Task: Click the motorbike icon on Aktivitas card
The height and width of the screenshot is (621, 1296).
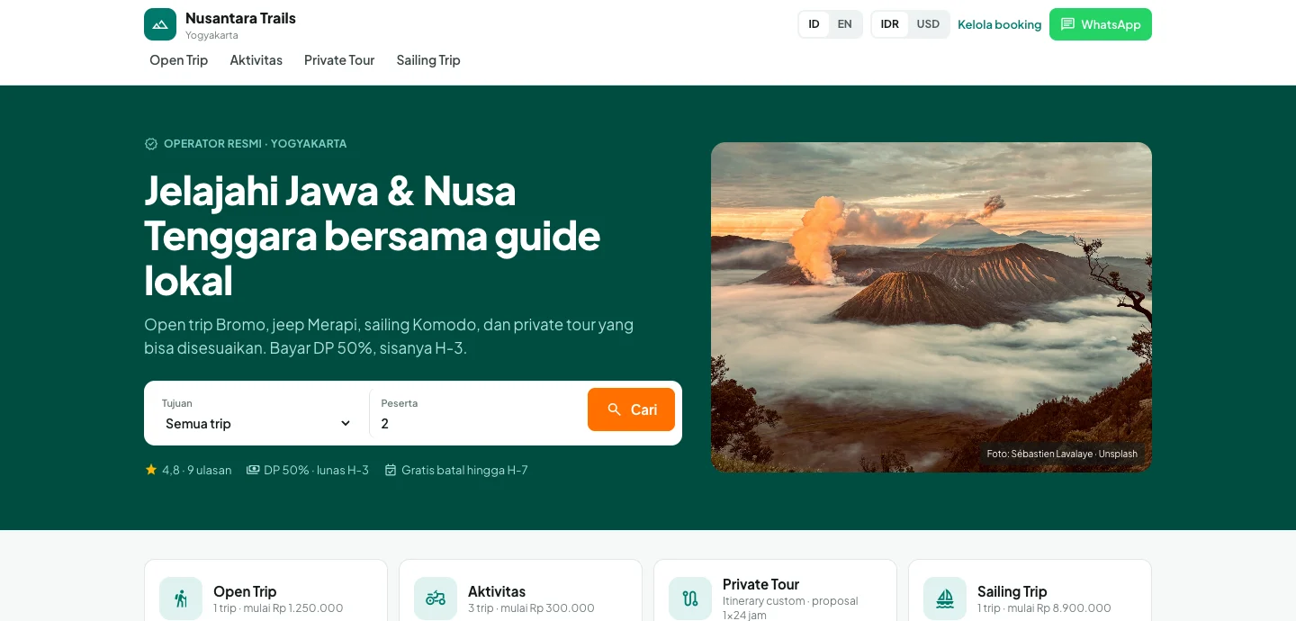Action: tap(436, 598)
